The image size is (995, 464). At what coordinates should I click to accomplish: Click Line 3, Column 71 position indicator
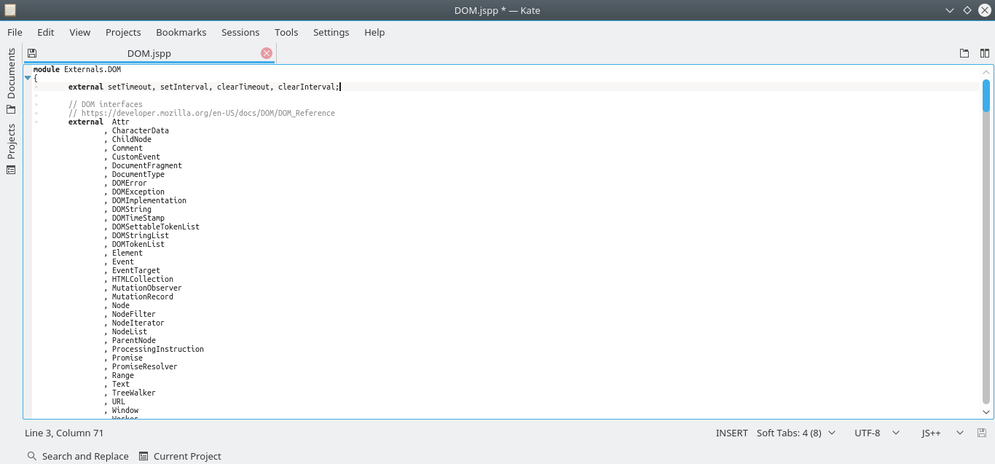tap(64, 433)
